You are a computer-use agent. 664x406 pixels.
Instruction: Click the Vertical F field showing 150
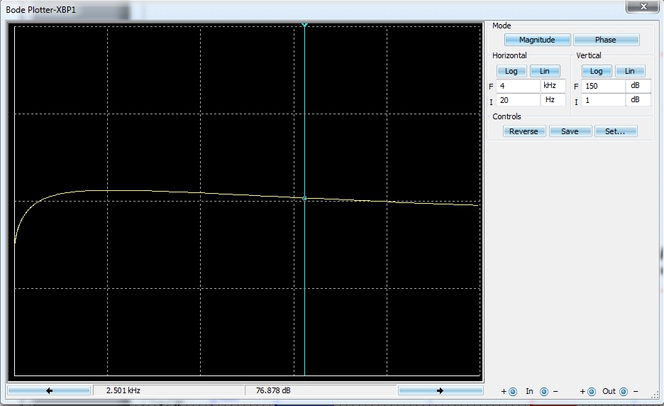(x=602, y=86)
